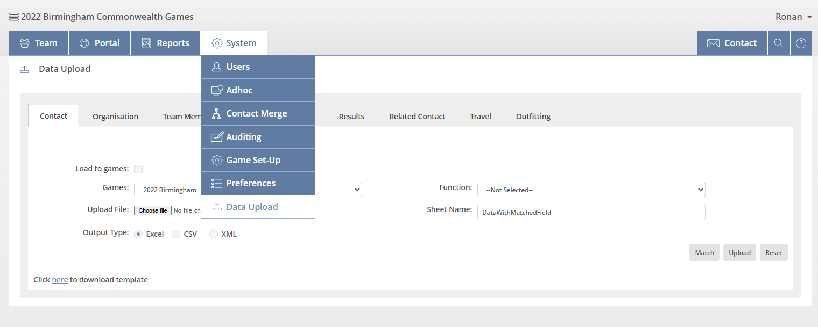This screenshot has height=327, width=818.
Task: Enable the Load to games checkbox
Action: tap(138, 169)
